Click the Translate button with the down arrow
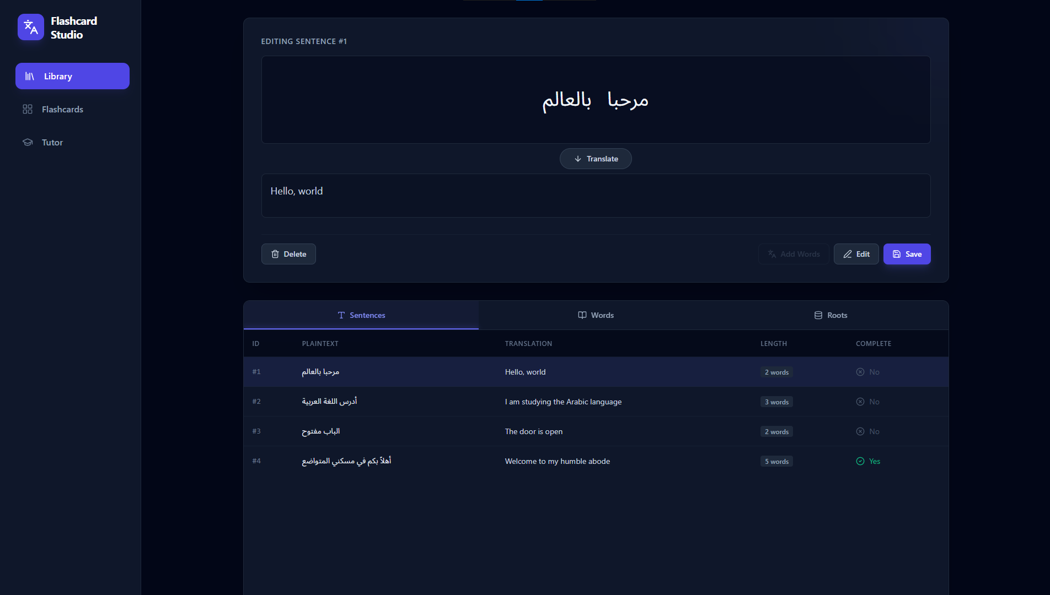The width and height of the screenshot is (1050, 595). 596,159
